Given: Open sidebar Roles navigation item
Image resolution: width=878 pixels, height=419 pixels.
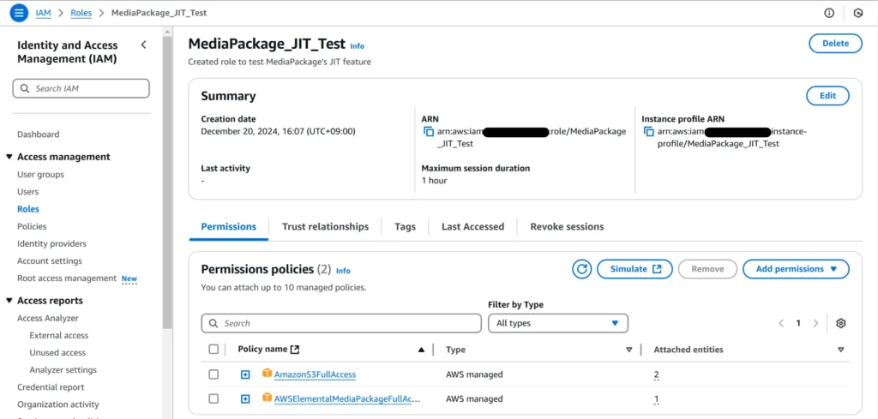Looking at the screenshot, I should pos(28,209).
